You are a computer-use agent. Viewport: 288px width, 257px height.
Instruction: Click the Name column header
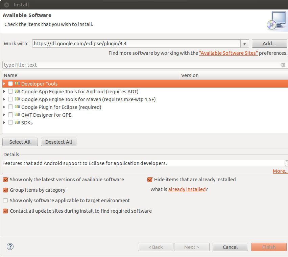pyautogui.click(x=91, y=75)
